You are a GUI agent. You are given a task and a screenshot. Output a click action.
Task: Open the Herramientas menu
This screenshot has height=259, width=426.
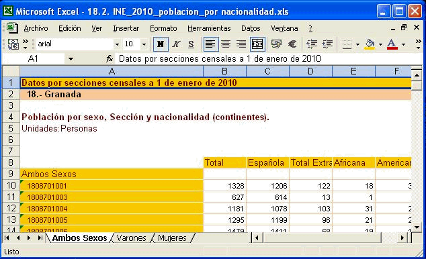209,28
